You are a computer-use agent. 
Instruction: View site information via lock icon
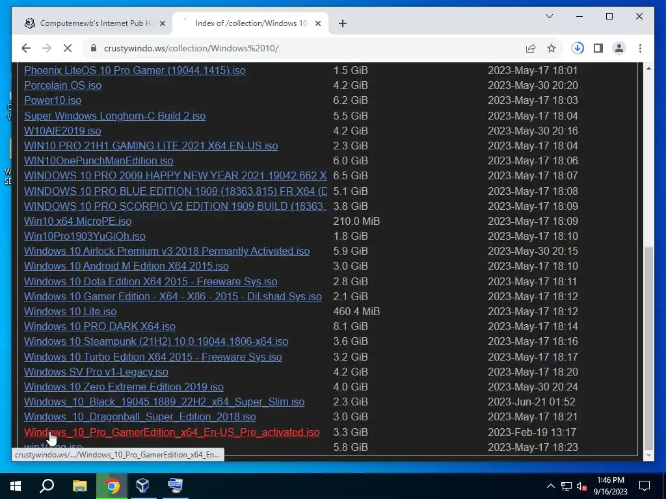pos(94,48)
